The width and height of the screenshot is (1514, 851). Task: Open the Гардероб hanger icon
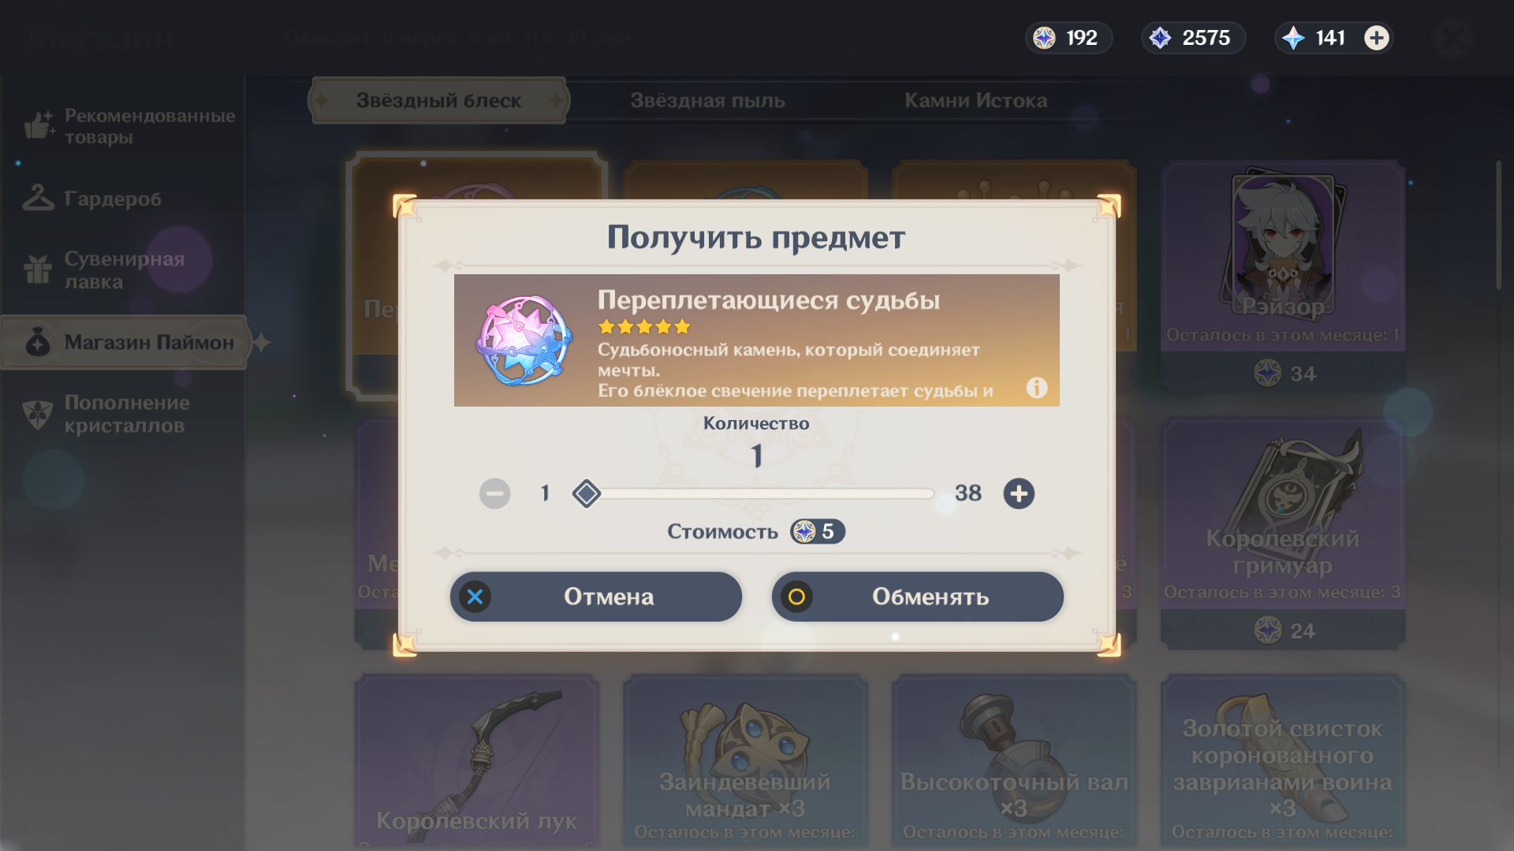(38, 199)
